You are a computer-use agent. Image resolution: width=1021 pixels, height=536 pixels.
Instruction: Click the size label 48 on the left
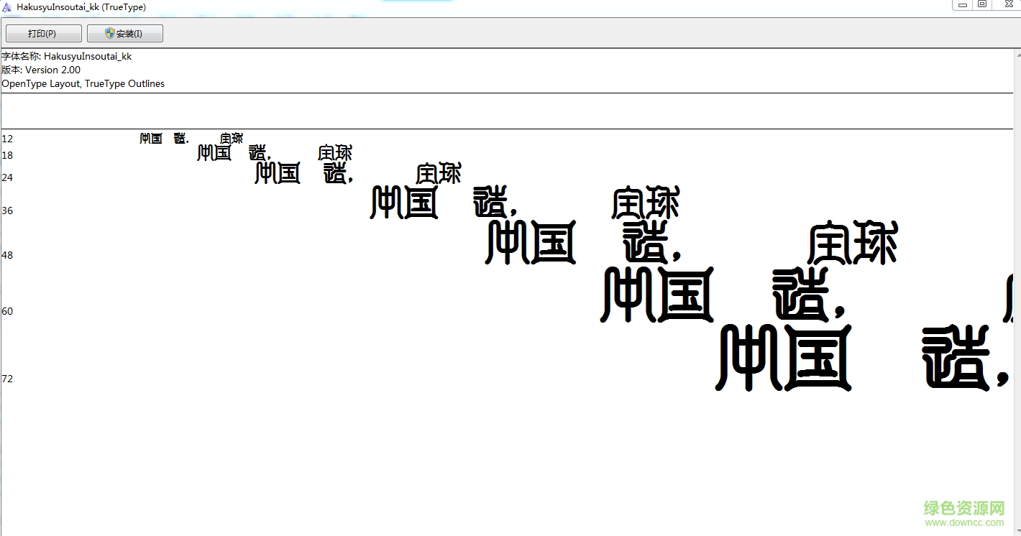pyautogui.click(x=7, y=254)
